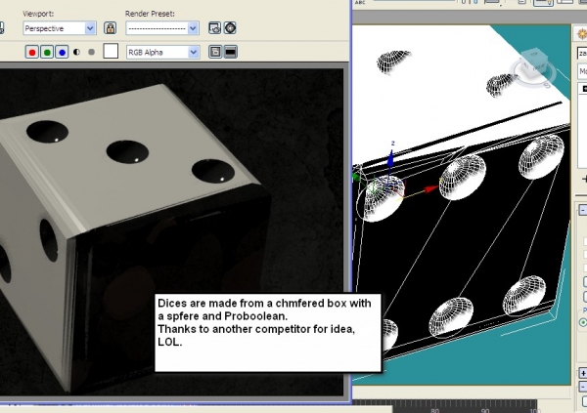Toggle the blue channel display button
The height and width of the screenshot is (413, 587).
(63, 53)
